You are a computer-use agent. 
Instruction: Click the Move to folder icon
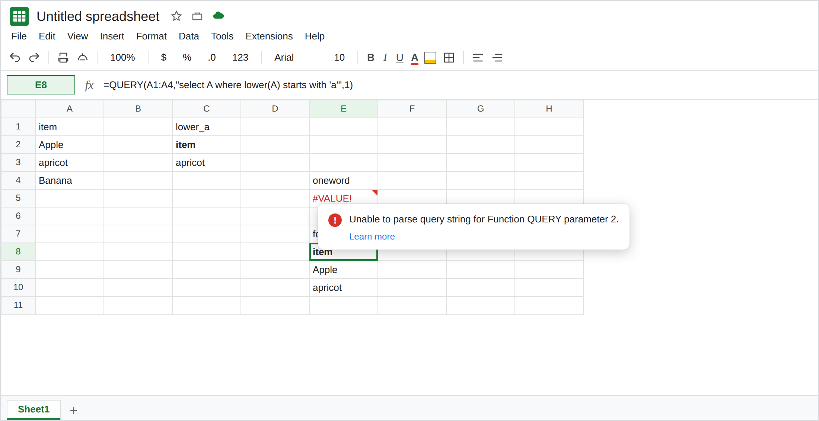pyautogui.click(x=197, y=16)
